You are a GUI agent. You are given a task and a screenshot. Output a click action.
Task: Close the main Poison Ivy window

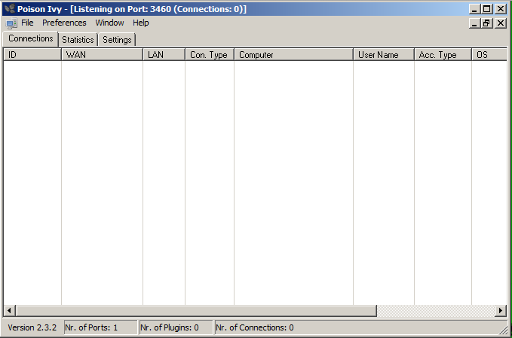501,9
